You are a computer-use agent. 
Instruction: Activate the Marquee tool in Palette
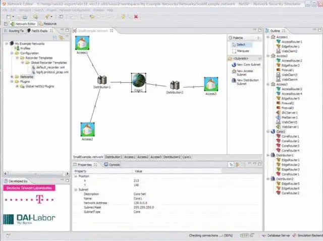[241, 51]
